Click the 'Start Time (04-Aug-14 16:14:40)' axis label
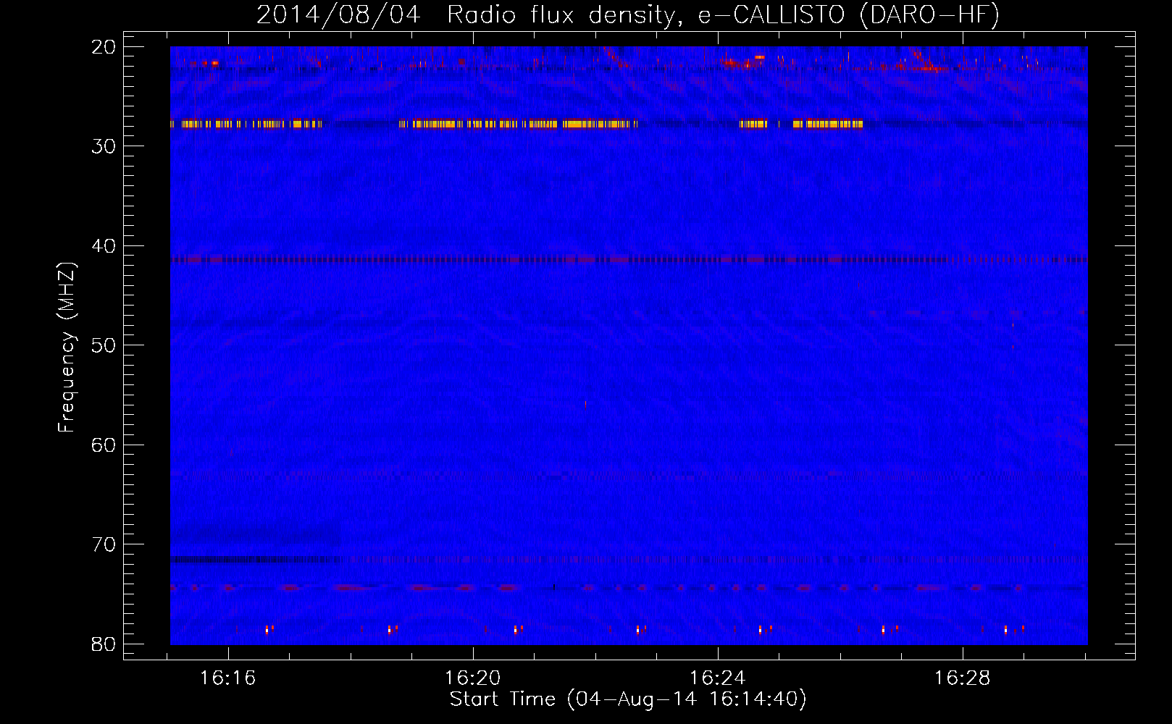 628,699
